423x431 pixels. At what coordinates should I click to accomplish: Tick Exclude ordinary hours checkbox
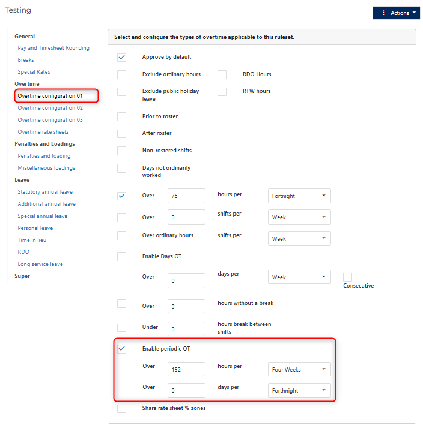click(121, 74)
